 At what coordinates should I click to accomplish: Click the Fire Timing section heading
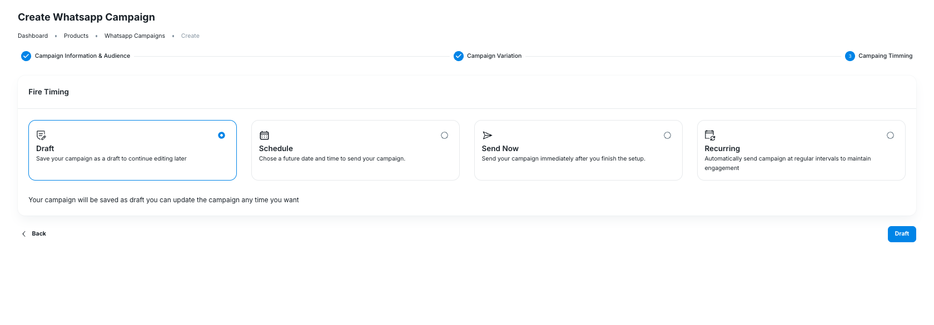pos(49,92)
